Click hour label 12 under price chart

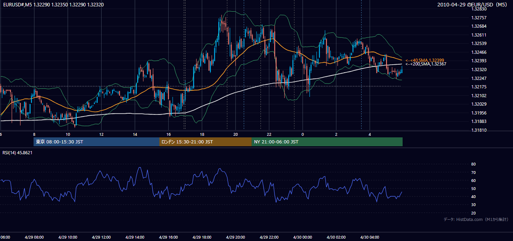point(101,135)
